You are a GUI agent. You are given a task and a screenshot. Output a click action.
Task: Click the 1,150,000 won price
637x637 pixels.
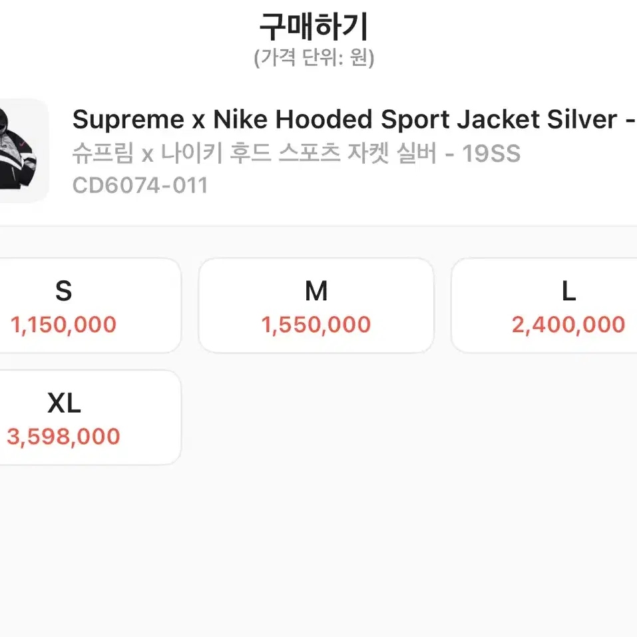[63, 325]
